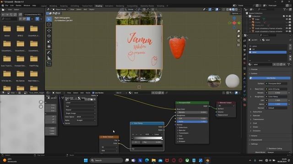Switch viewport to solid shading mode
The image size is (293, 164).
tap(230, 9)
